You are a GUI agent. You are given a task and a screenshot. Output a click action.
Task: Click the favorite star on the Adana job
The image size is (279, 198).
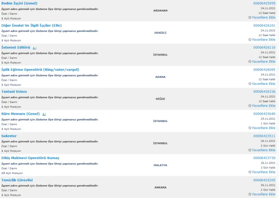(x=250, y=84)
